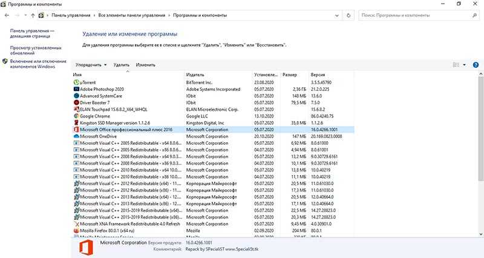
Task: Click the ELAN Touchpad program icon
Action: coord(76,110)
